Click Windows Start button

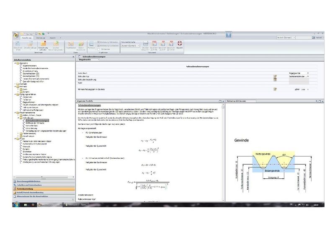tap(16, 204)
